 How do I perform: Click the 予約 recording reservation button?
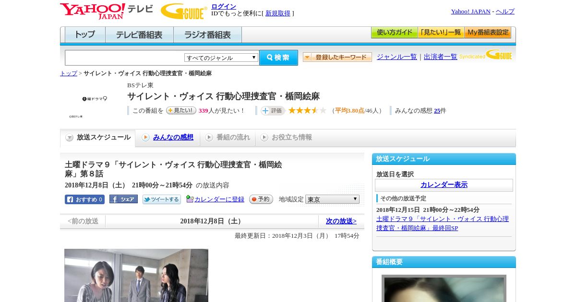pos(261,199)
